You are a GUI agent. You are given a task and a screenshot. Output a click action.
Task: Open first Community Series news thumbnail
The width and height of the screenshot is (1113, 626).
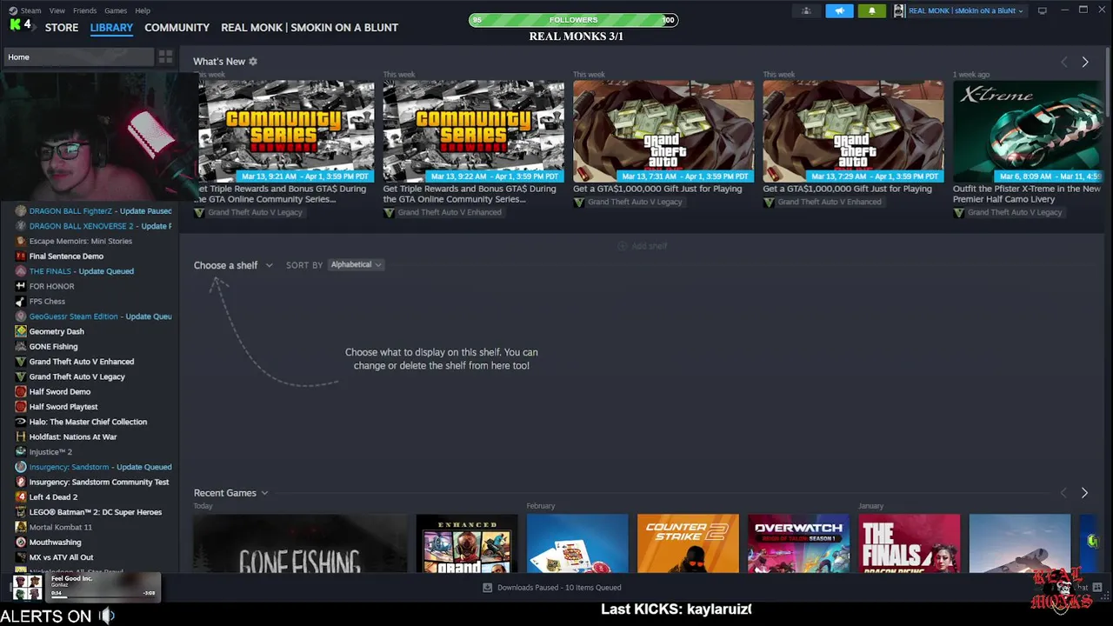click(x=286, y=131)
